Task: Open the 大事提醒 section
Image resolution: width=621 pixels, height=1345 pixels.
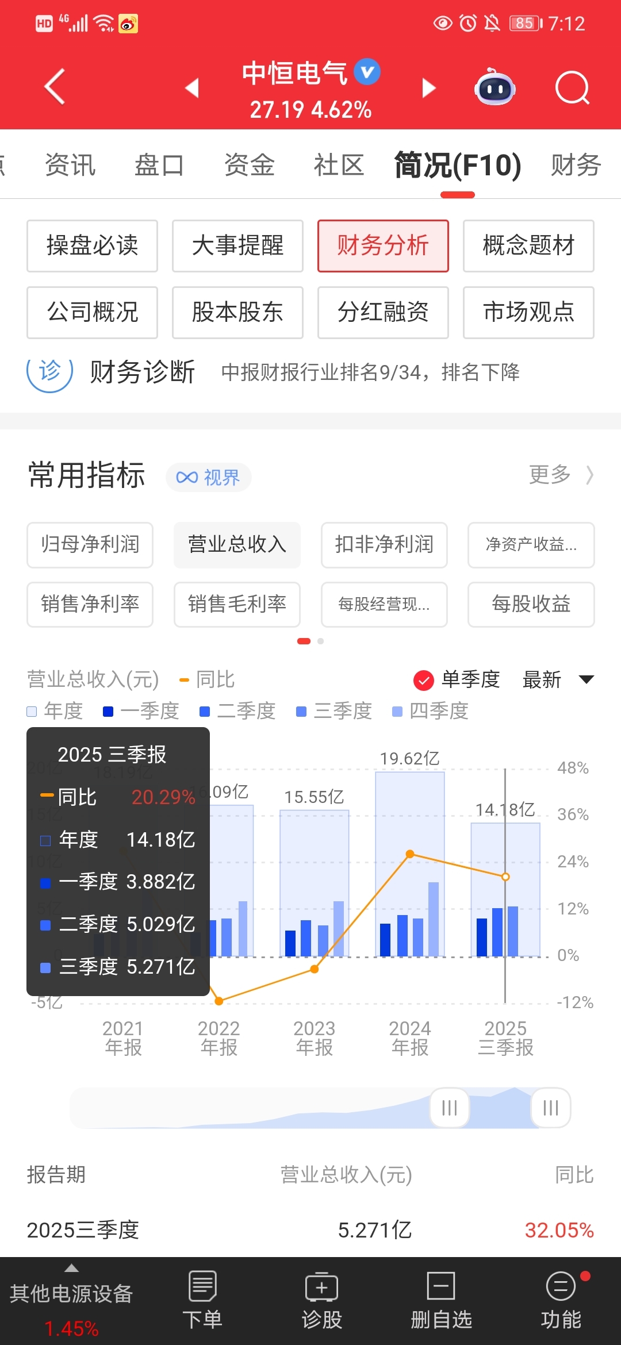Action: pyautogui.click(x=237, y=246)
